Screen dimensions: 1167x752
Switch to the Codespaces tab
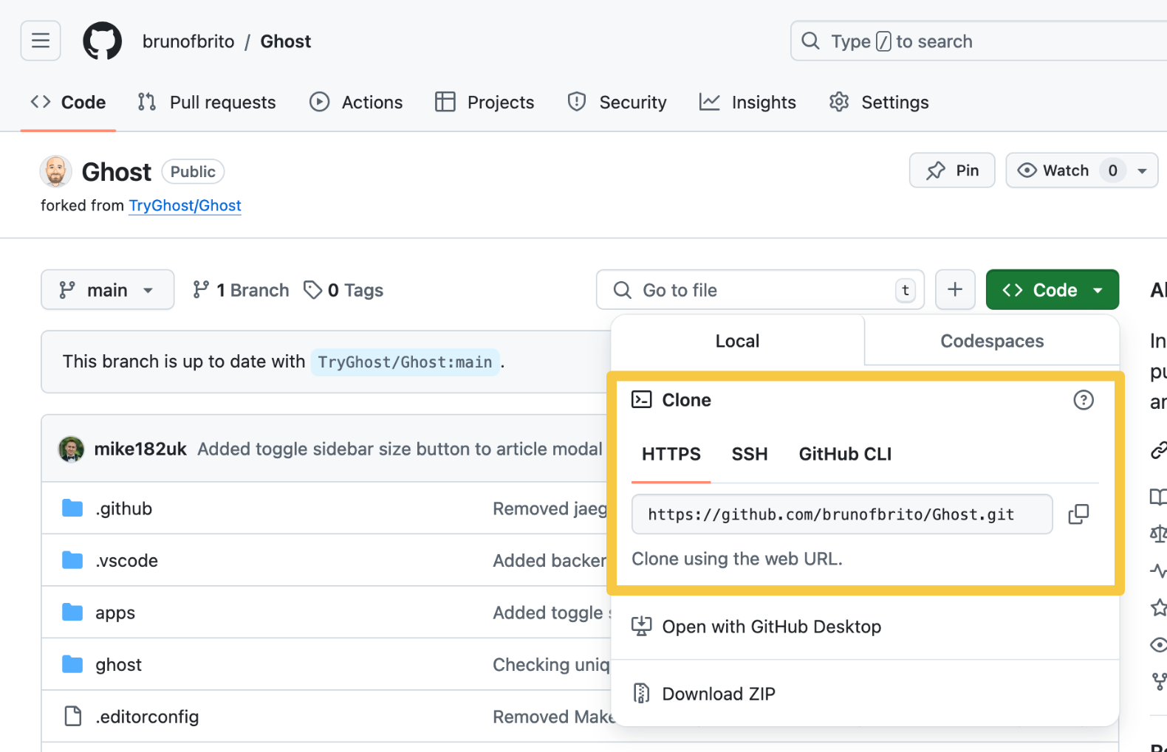tap(991, 341)
